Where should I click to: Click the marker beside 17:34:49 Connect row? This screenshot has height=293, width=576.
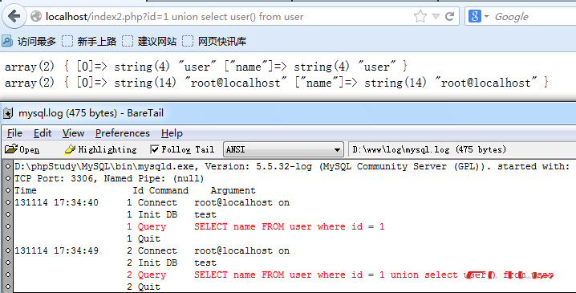click(x=8, y=250)
